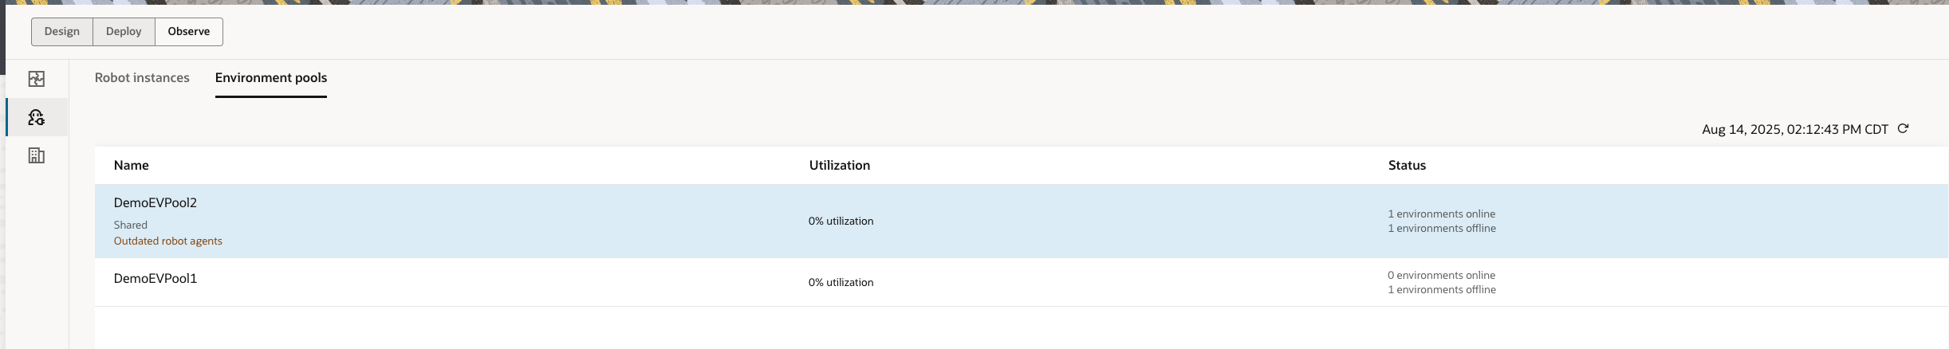This screenshot has width=1949, height=349.
Task: Open the puzzle-piece integrations sidebar icon
Action: (x=36, y=79)
